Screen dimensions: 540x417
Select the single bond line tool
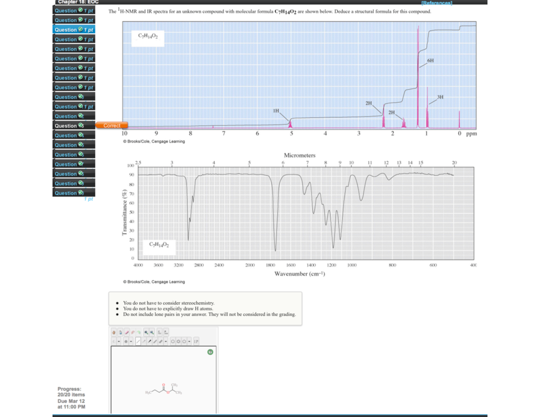139,341
